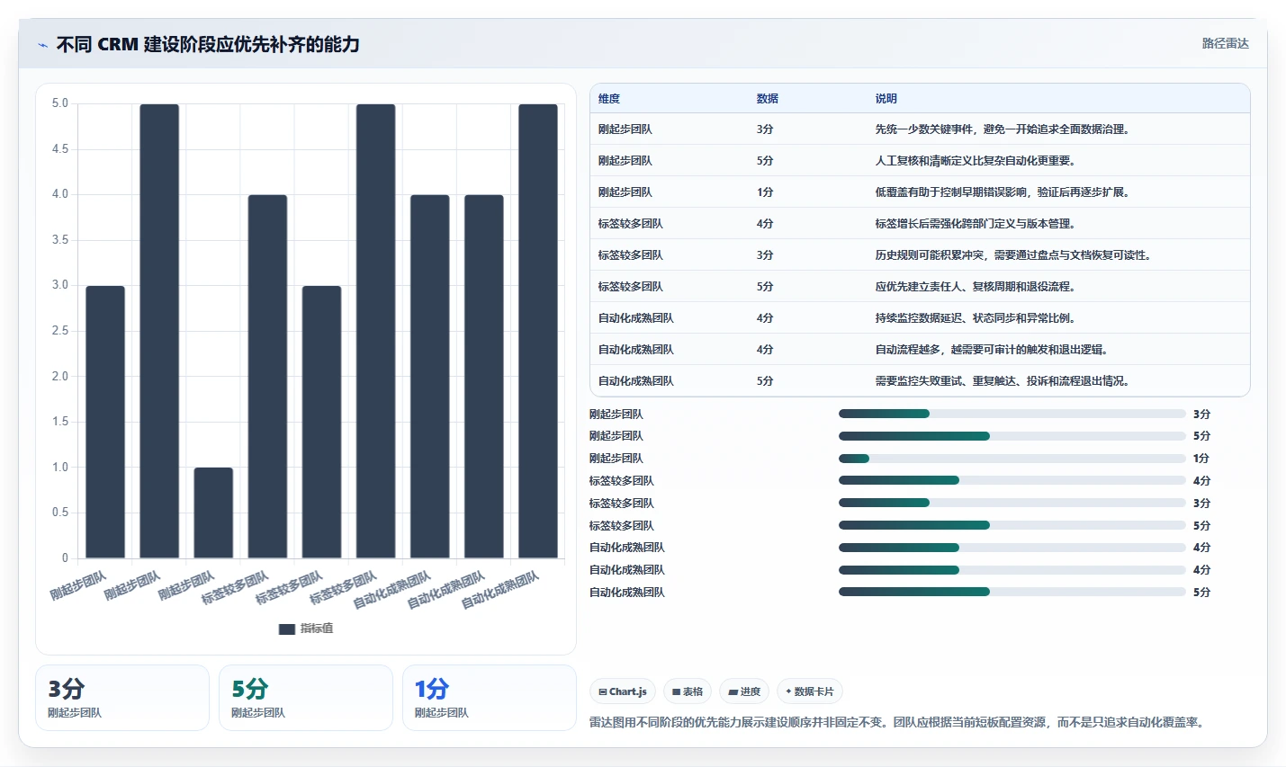Viewport: 1286px width, 767px height.
Task: Click the y-axis tick label 5.0
Action: pyautogui.click(x=59, y=103)
